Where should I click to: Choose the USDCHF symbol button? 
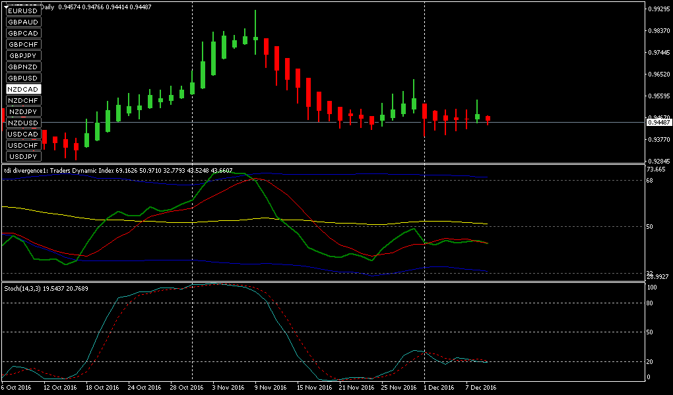[24, 145]
